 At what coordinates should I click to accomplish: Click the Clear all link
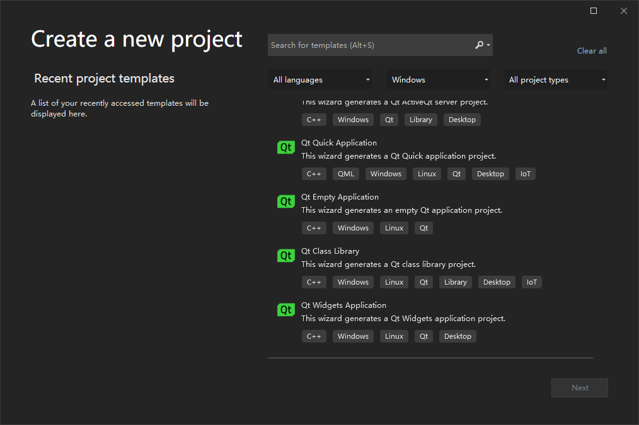pyautogui.click(x=592, y=51)
